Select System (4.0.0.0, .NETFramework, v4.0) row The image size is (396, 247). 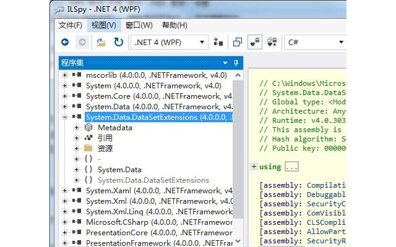coord(153,86)
